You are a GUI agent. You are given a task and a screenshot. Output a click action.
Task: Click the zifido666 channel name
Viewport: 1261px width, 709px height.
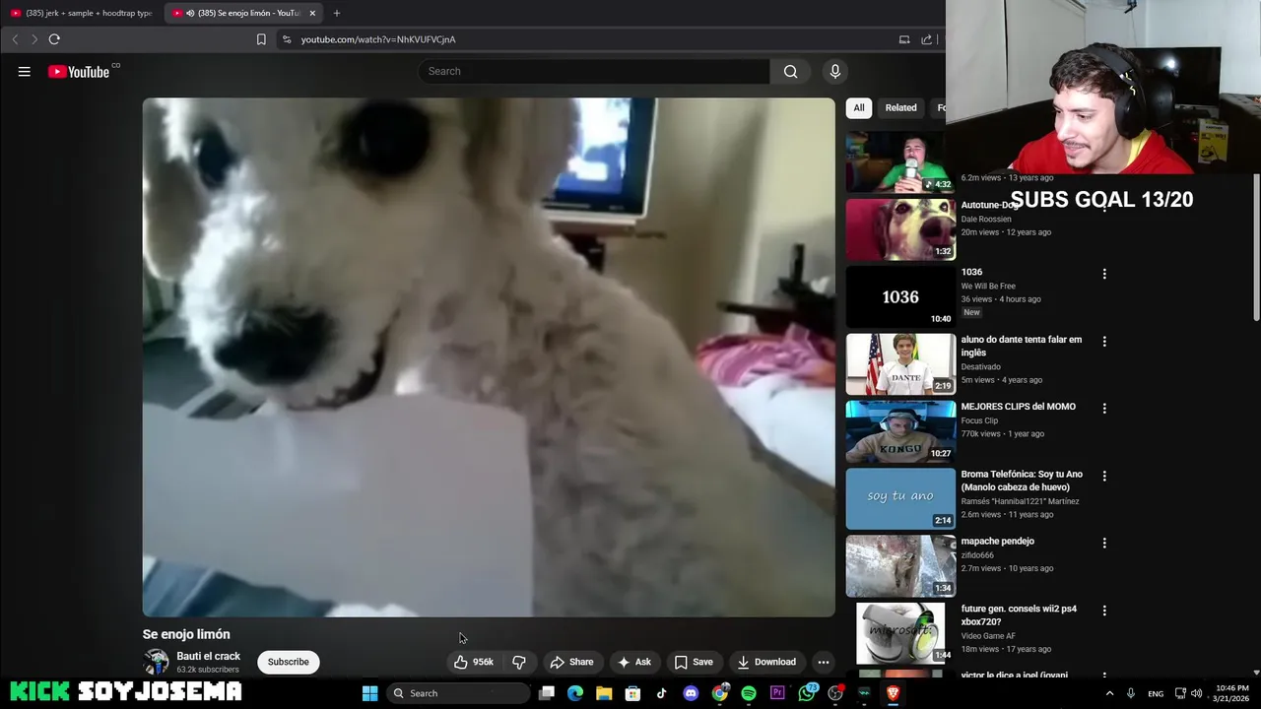[980, 555]
